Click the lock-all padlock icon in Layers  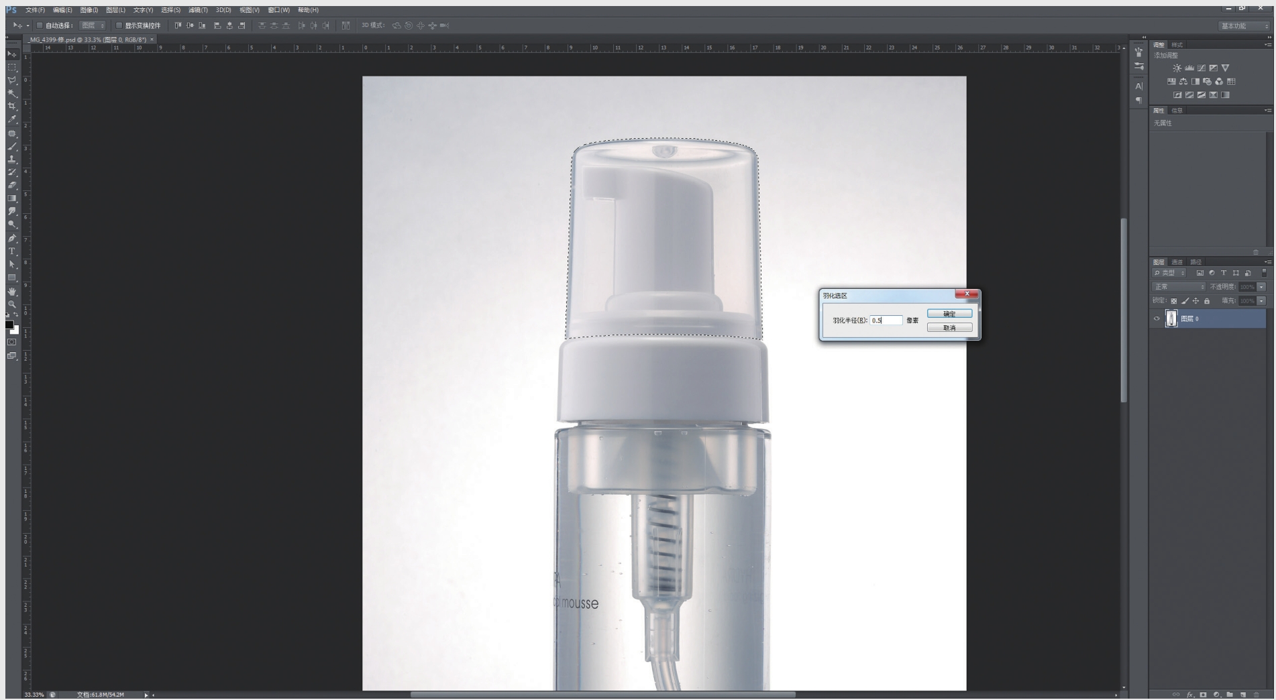[1207, 301]
